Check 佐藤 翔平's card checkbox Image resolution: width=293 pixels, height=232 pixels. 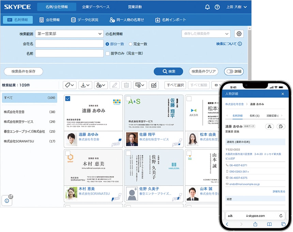coord(128,98)
